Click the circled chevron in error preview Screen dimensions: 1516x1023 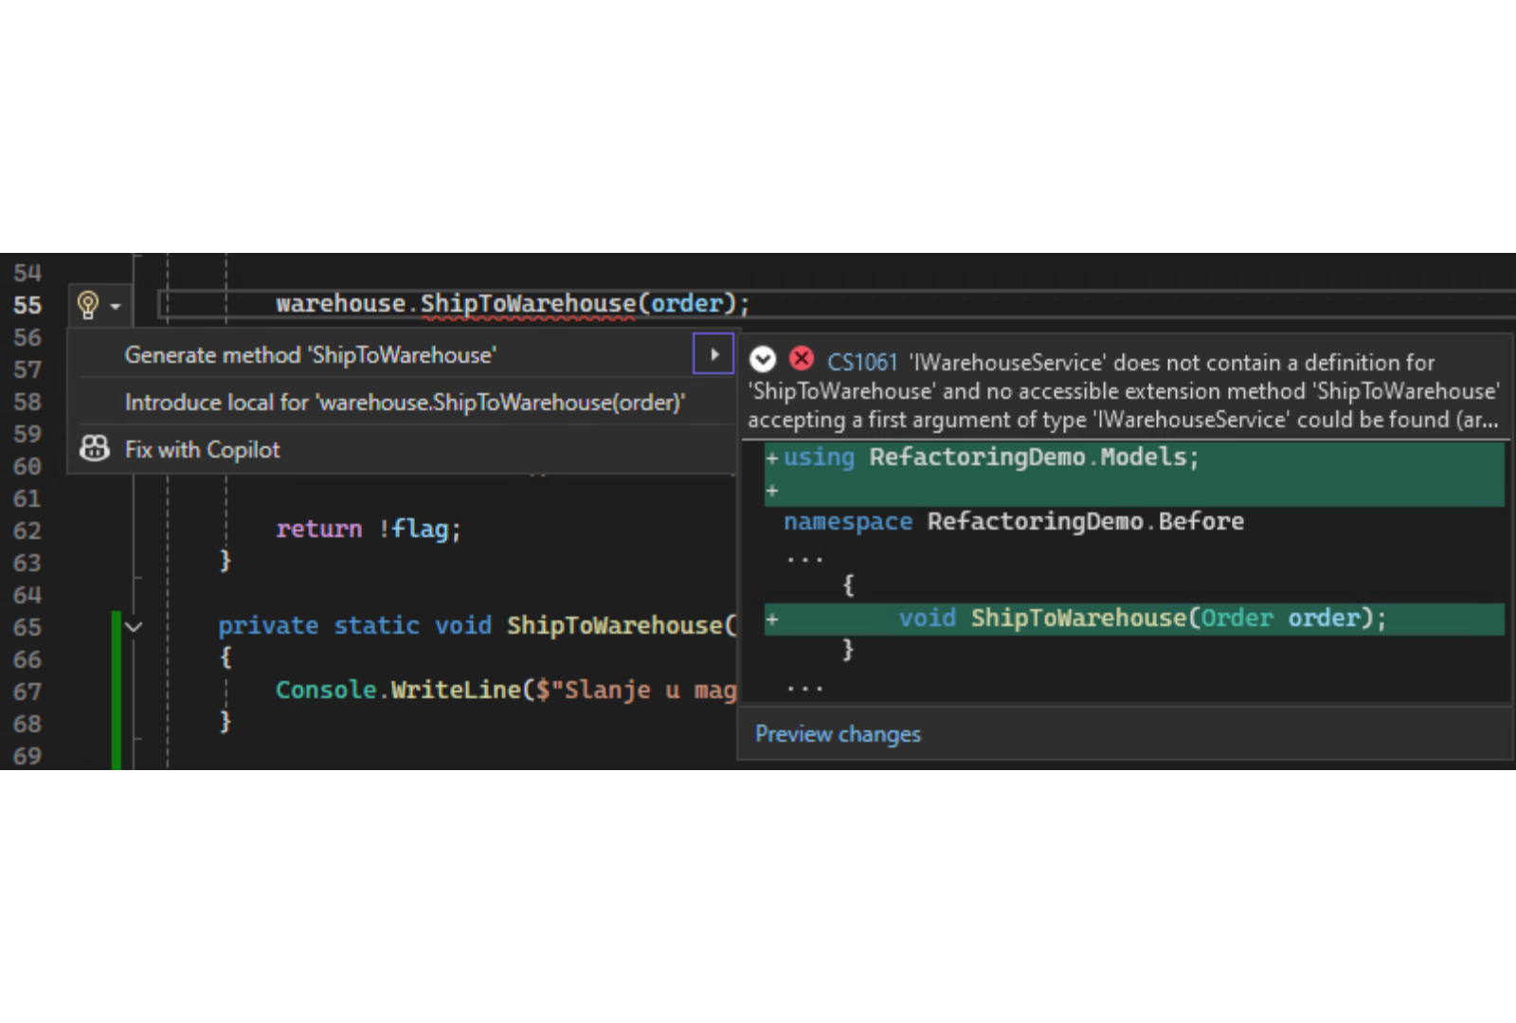coord(763,360)
